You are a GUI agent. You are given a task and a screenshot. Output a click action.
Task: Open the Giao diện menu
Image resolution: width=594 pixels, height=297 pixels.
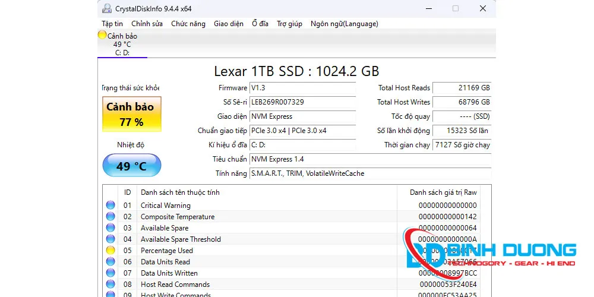[229, 24]
